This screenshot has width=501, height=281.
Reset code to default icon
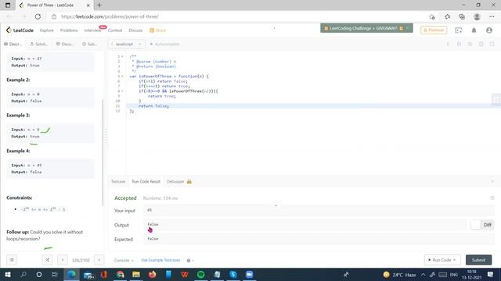click(470, 44)
